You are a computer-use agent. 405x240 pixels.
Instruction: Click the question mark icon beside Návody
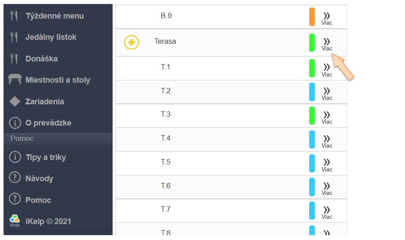click(x=15, y=178)
